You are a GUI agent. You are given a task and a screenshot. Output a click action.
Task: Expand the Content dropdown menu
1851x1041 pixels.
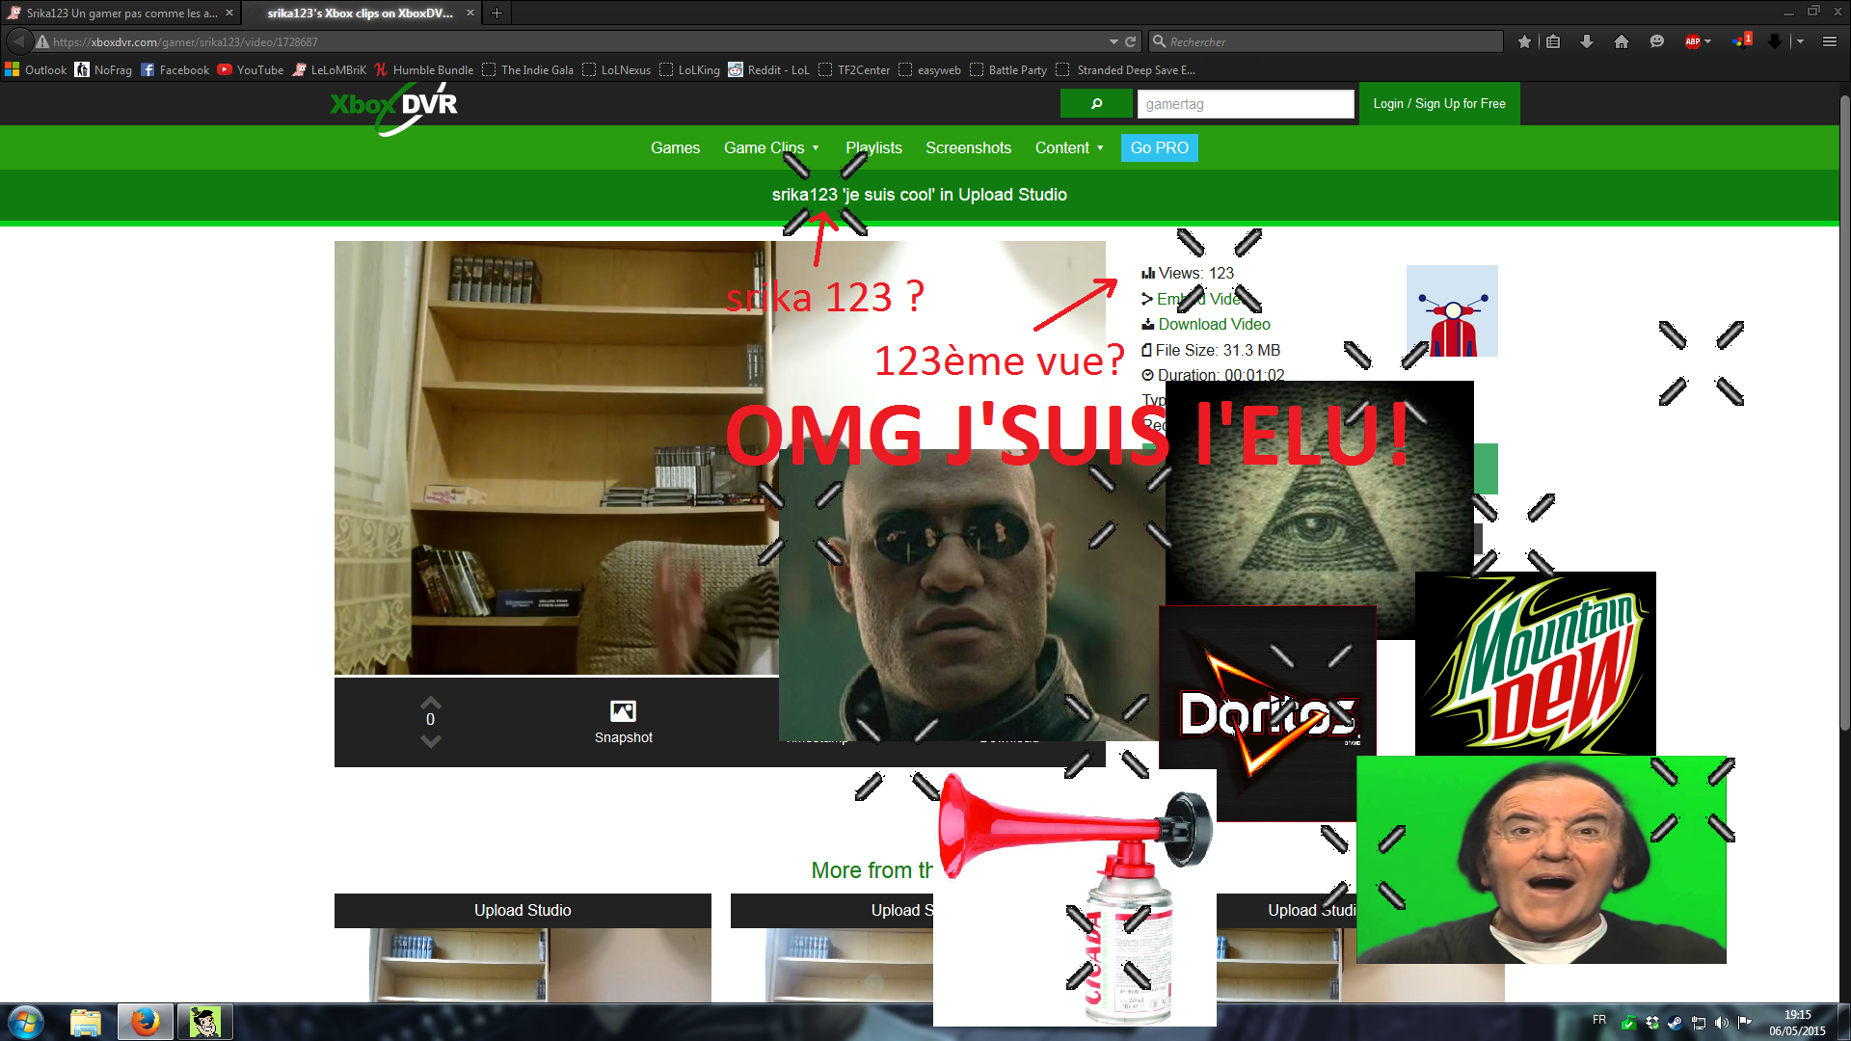(1069, 147)
